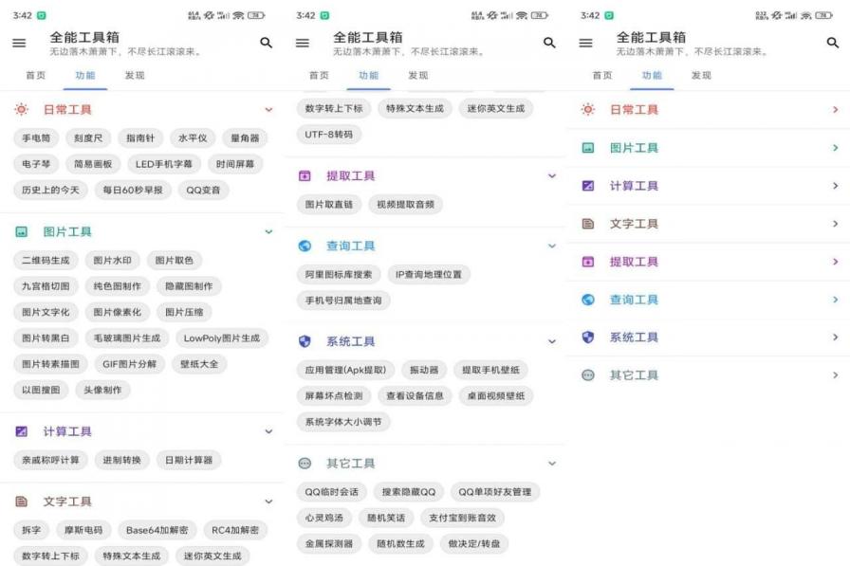Screen dimensions: 850x566
Task: Switch to the 发现 tab on the third phone screen
Action: [x=701, y=75]
